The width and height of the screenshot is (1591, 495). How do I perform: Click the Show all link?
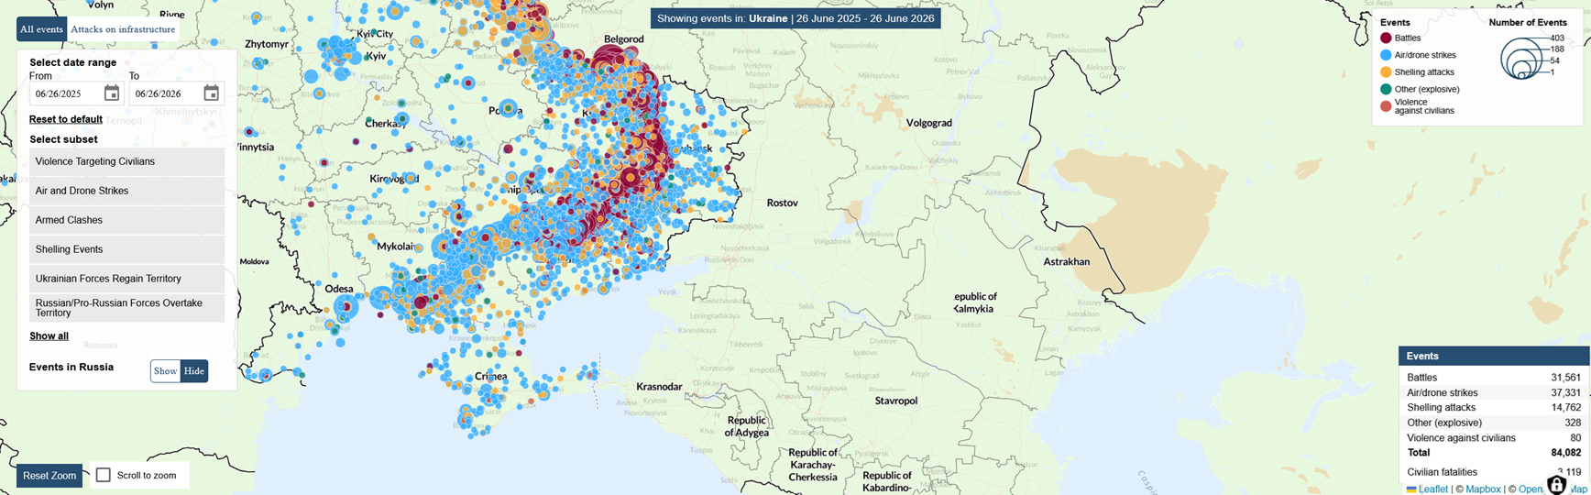click(x=49, y=336)
